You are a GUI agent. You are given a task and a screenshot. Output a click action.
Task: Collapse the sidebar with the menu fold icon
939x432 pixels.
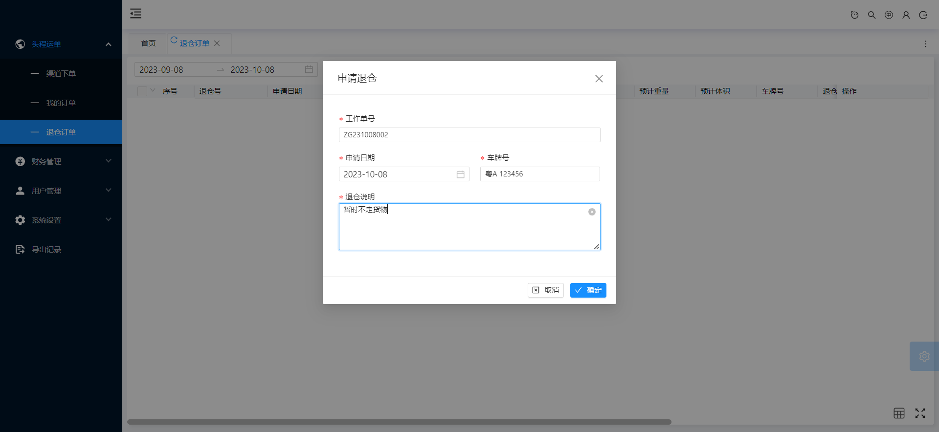click(135, 14)
